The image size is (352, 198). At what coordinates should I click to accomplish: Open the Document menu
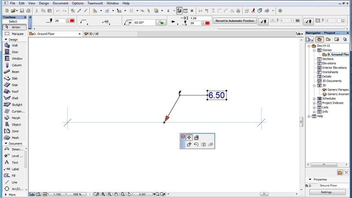[x=61, y=3]
